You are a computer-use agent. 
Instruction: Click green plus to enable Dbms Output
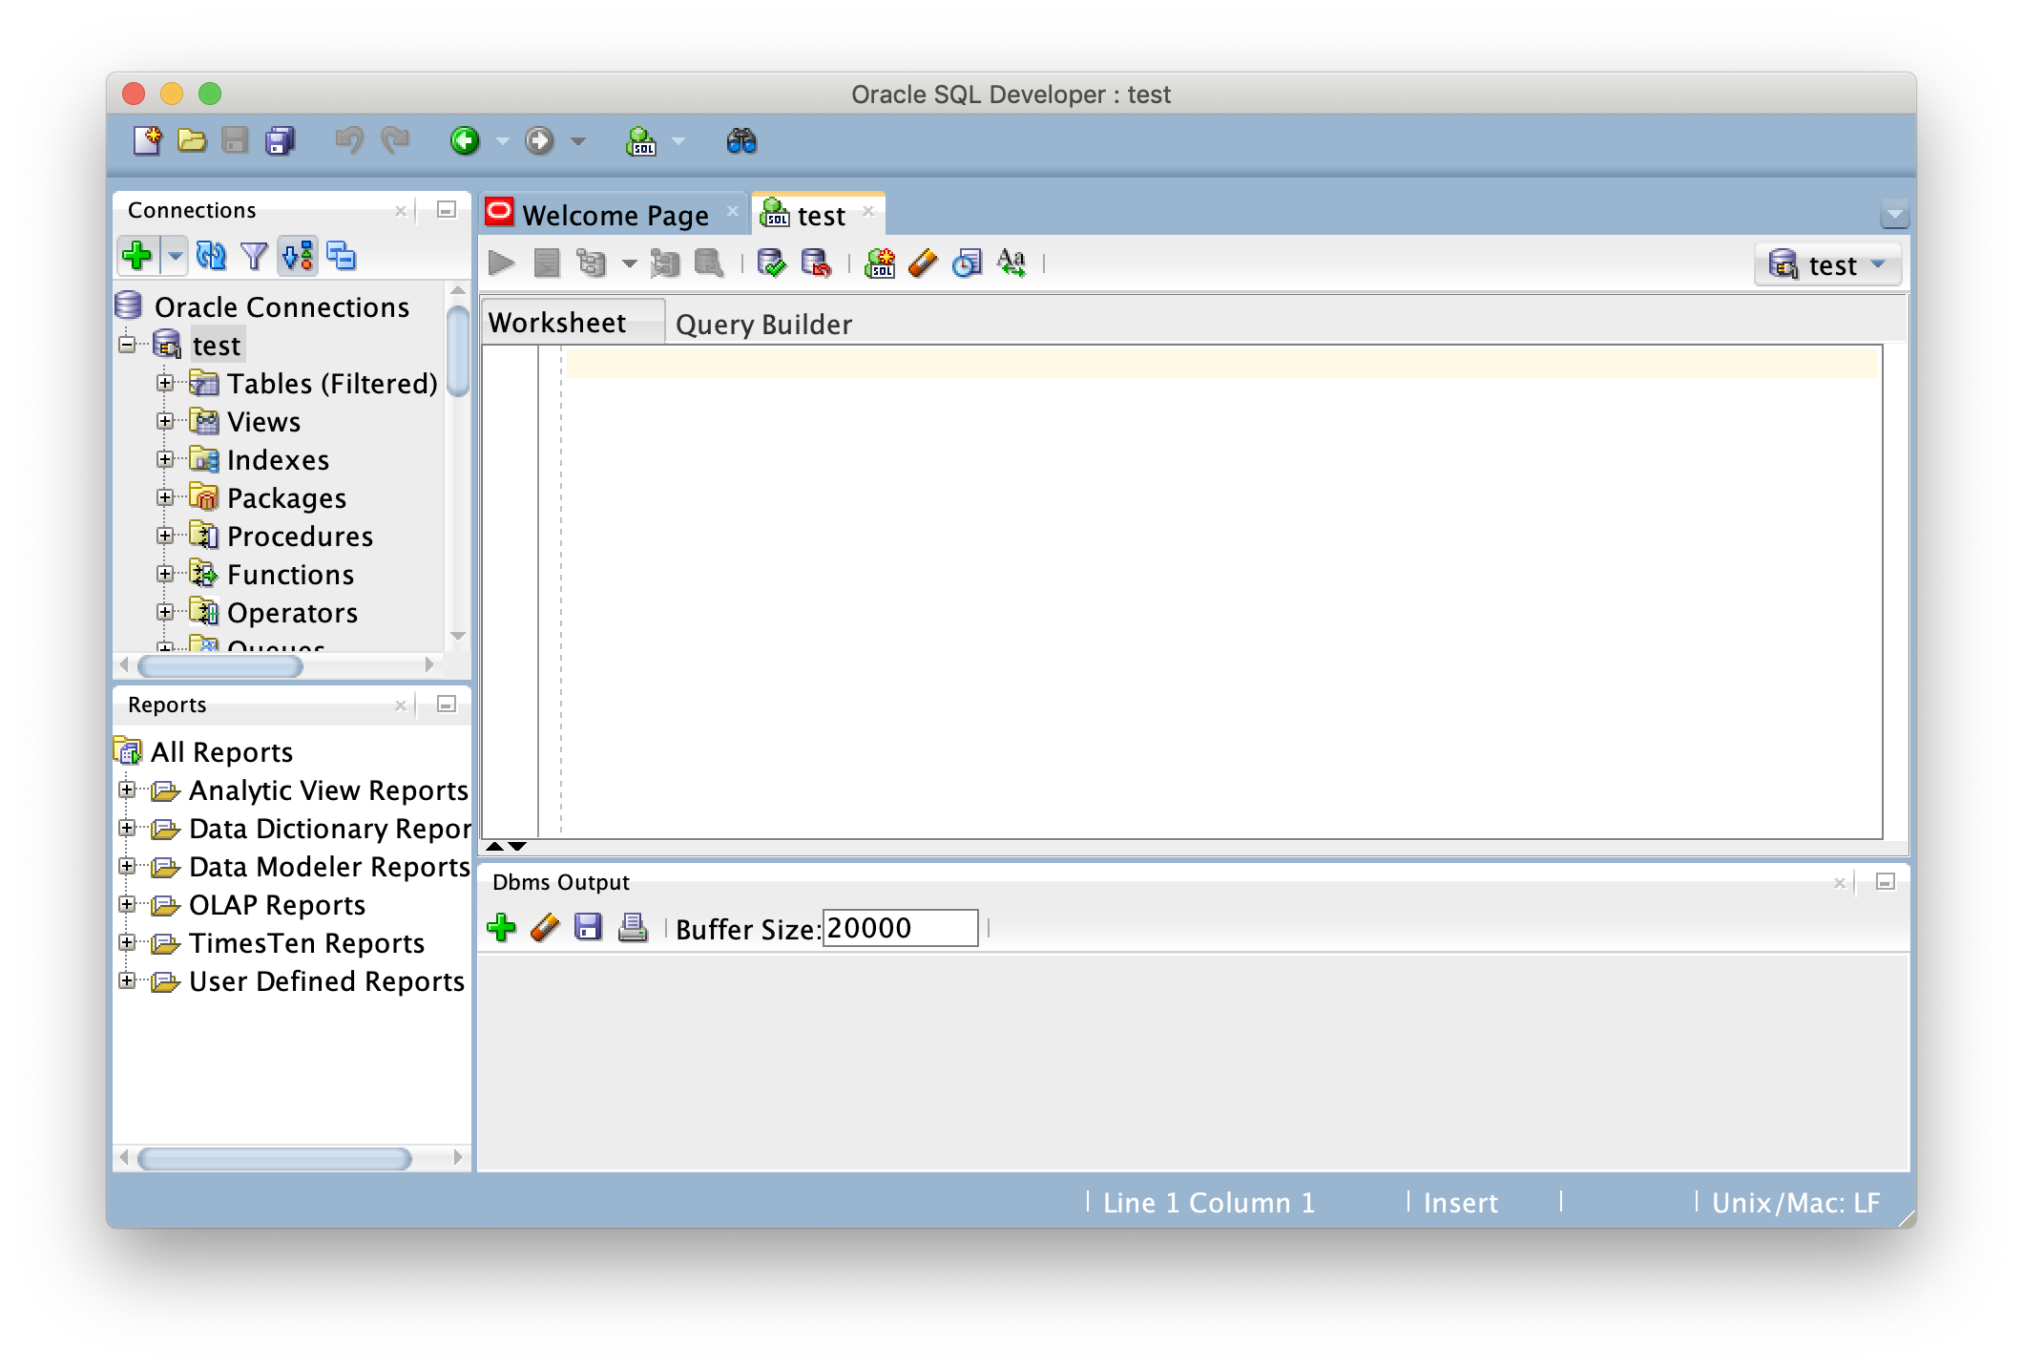coord(501,928)
